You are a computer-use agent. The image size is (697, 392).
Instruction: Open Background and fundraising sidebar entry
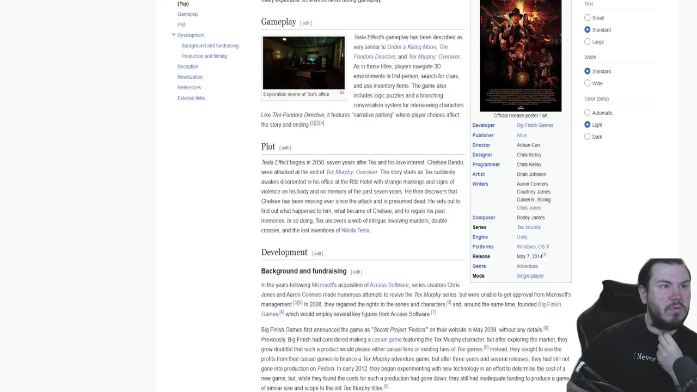tap(210, 46)
